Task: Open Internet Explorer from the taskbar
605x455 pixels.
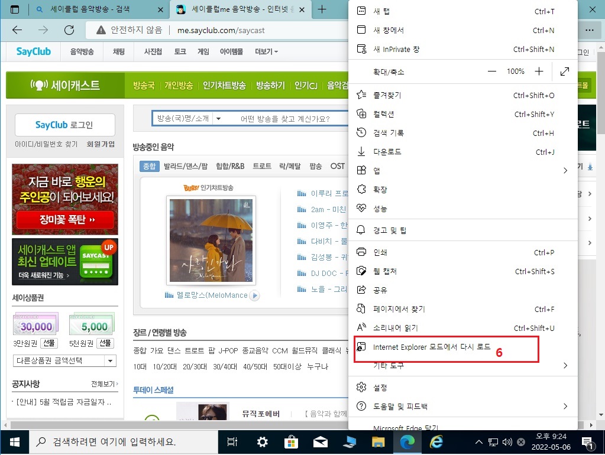Action: [x=436, y=442]
